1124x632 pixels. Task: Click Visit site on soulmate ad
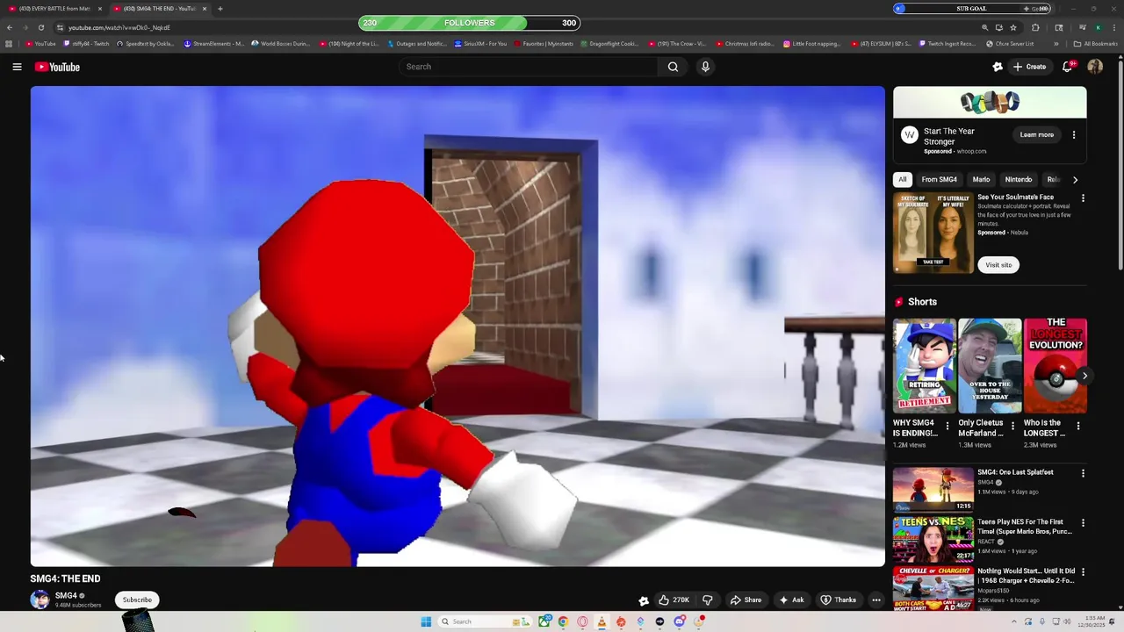point(998,265)
